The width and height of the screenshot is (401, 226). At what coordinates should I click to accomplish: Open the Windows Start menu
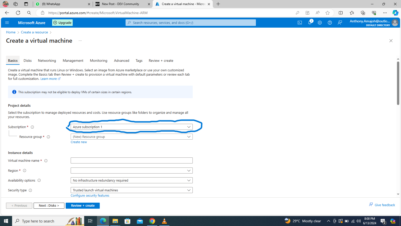click(6, 221)
